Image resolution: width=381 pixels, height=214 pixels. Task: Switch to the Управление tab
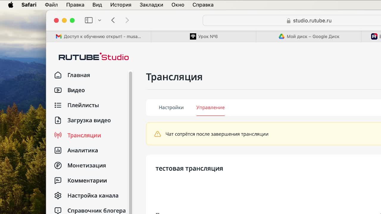point(210,107)
